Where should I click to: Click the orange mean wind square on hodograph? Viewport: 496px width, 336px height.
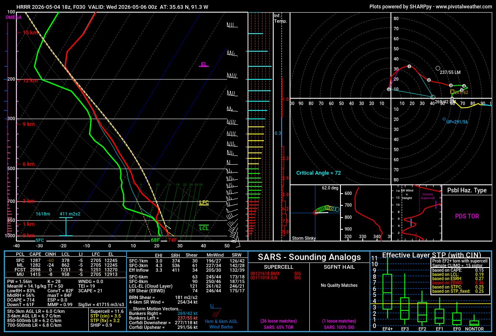[x=452, y=92]
